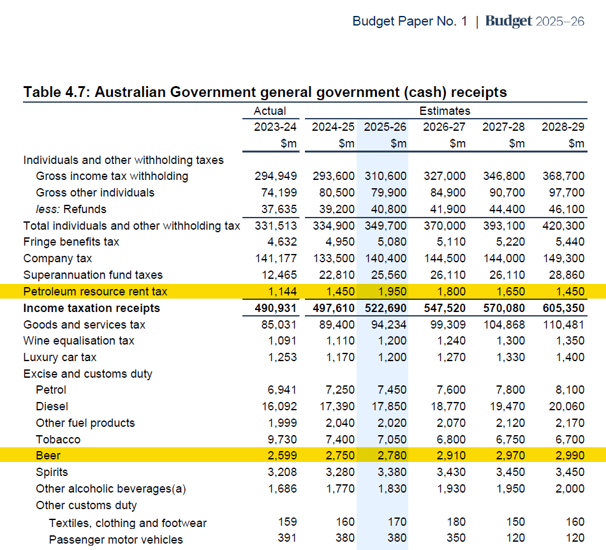The width and height of the screenshot is (606, 550).
Task: Click the highlighted 'Petroleum resource rent tax' label
Action: [95, 292]
